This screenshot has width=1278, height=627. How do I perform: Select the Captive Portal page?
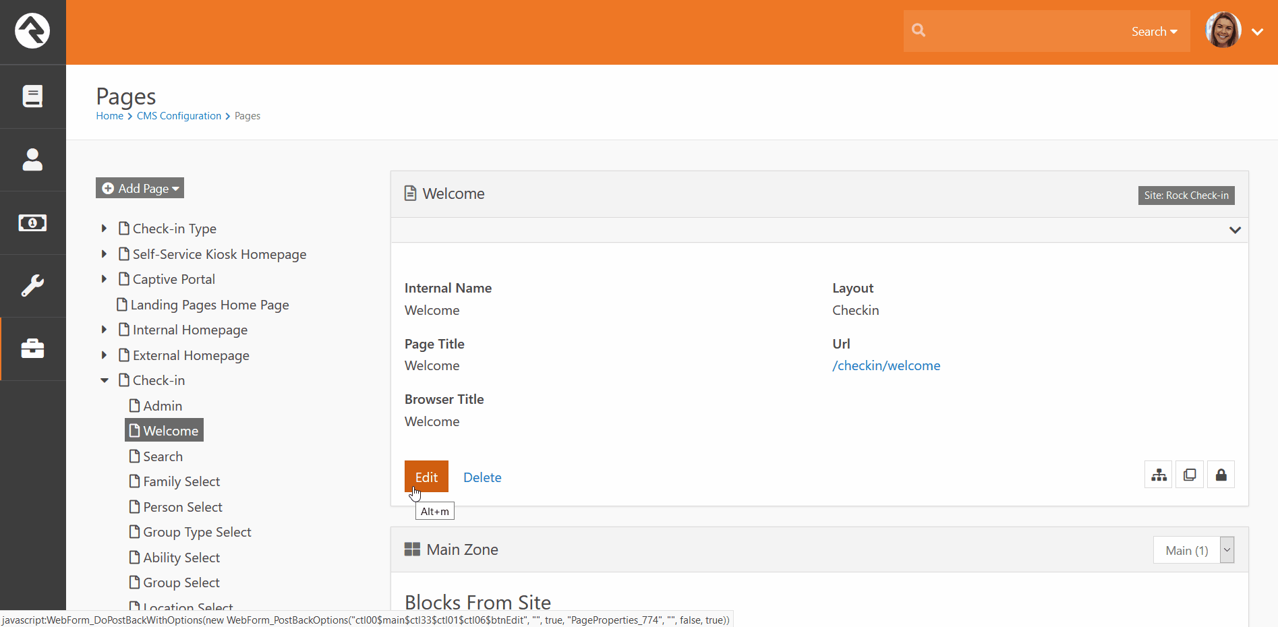173,279
